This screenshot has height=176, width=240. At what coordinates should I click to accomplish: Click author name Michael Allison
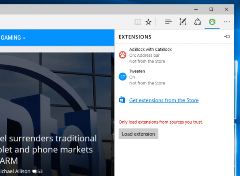[x=15, y=171]
